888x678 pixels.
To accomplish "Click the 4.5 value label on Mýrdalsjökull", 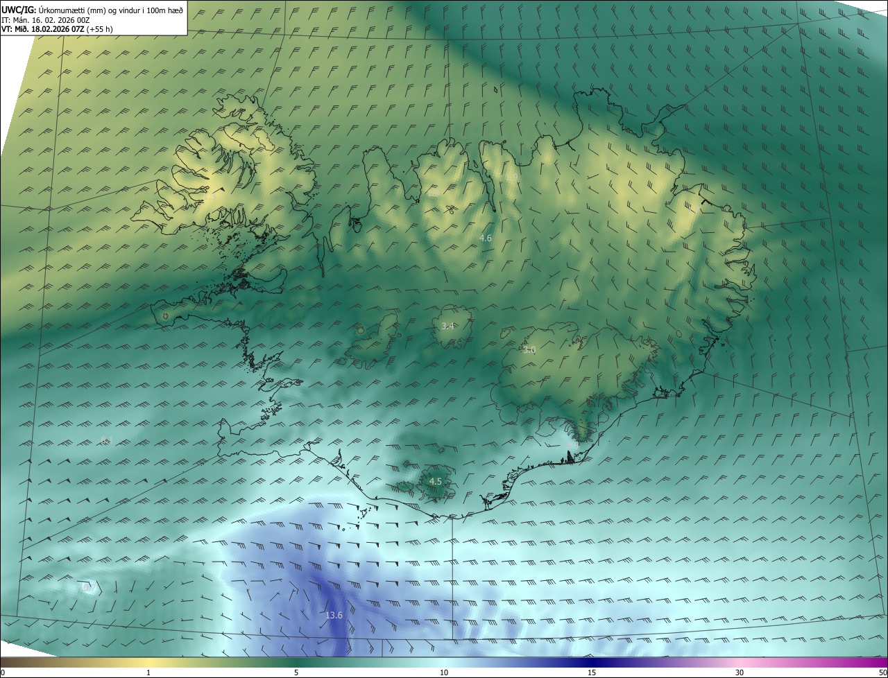I will coord(435,481).
